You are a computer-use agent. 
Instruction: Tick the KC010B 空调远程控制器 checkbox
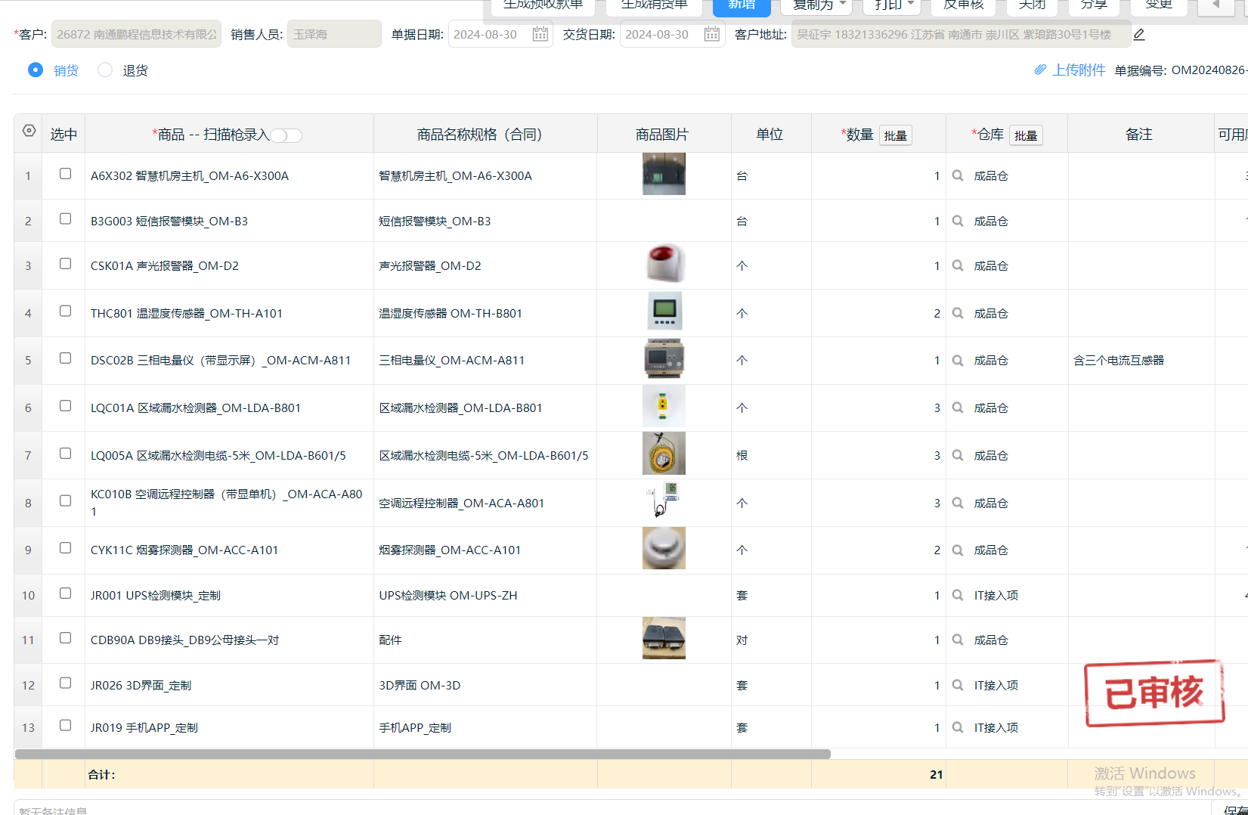point(66,500)
